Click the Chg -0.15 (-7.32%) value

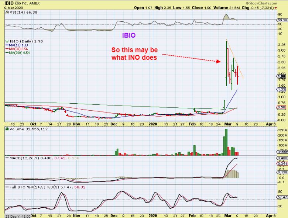point(257,8)
